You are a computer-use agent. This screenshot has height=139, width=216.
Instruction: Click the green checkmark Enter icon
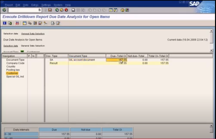[x=4, y=10]
